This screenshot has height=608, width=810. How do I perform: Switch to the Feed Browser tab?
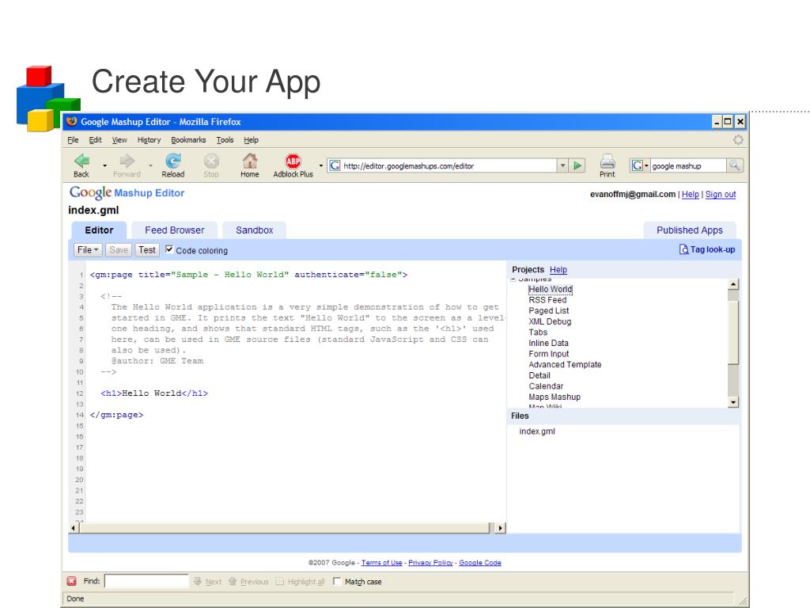175,230
